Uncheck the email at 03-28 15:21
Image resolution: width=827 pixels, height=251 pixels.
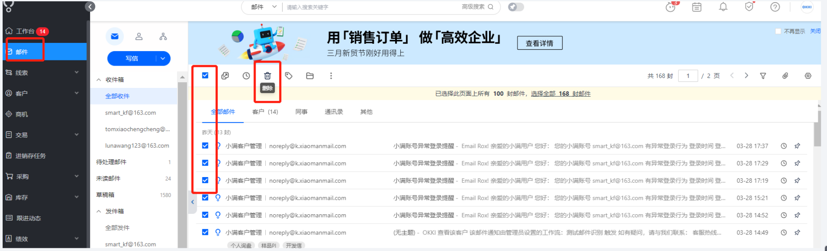[205, 198]
